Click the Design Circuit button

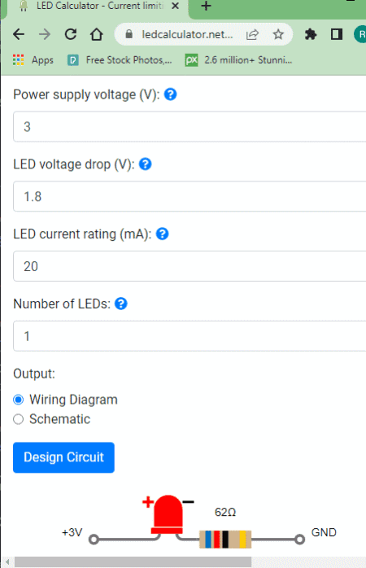[63, 457]
